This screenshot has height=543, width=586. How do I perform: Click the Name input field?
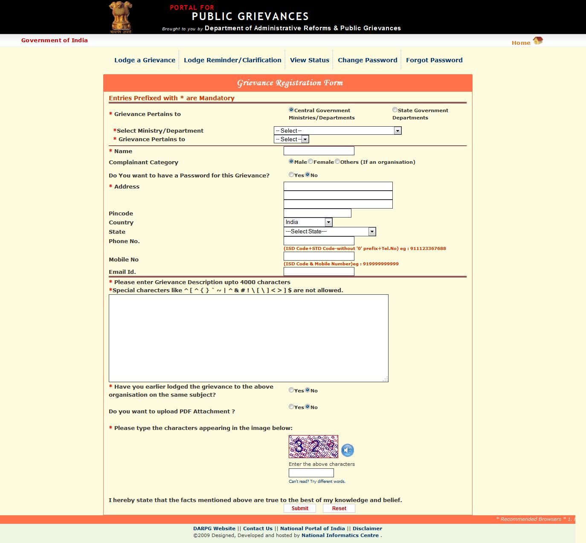[x=319, y=151]
